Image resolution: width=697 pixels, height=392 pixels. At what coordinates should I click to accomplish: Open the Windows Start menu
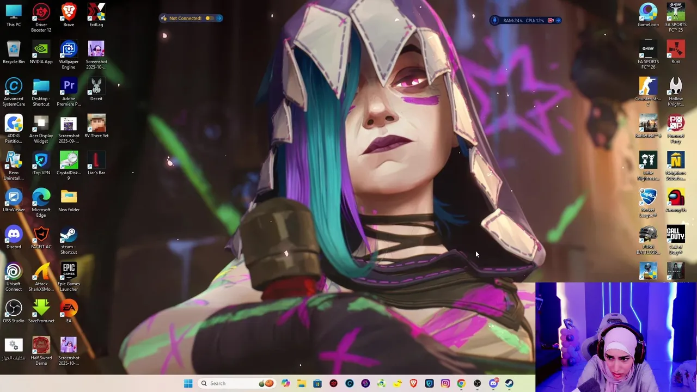click(188, 383)
